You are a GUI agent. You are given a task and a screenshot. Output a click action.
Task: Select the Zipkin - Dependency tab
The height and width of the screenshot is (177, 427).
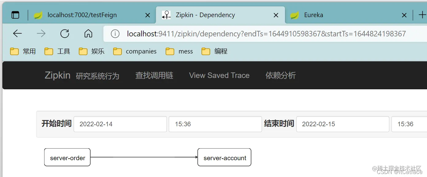(220, 15)
